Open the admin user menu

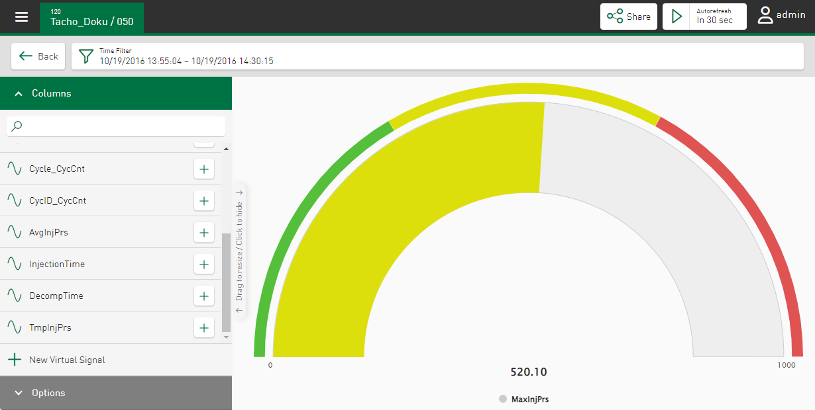point(782,15)
